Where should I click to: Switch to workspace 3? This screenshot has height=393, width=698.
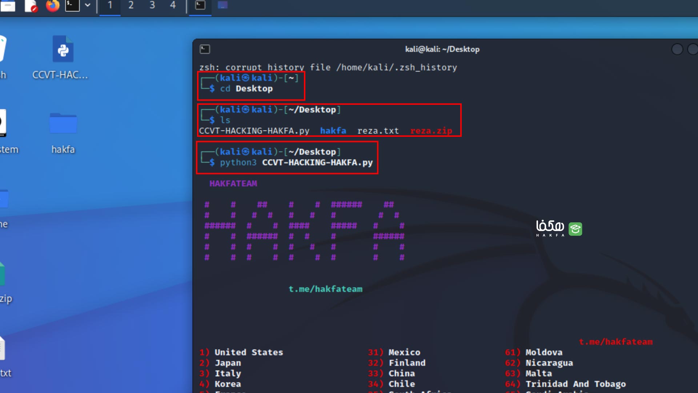click(x=152, y=5)
